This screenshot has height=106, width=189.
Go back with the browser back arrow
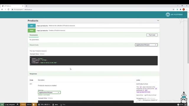point(2,9)
